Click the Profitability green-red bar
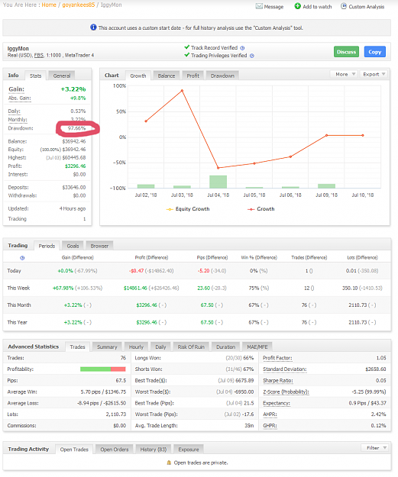 103,369
